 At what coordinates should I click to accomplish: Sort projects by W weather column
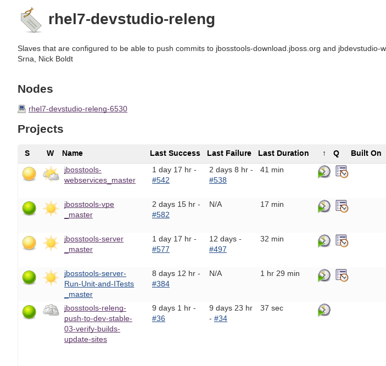pyautogui.click(x=50, y=153)
